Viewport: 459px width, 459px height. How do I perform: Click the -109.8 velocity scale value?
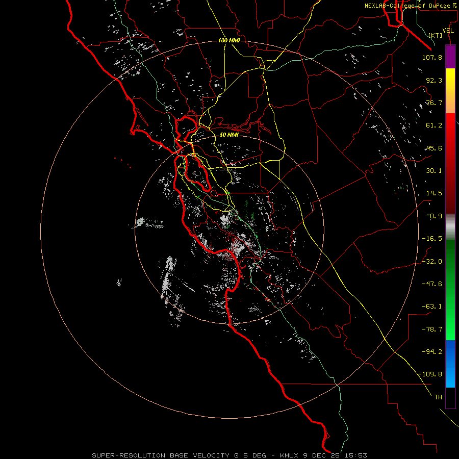430,374
